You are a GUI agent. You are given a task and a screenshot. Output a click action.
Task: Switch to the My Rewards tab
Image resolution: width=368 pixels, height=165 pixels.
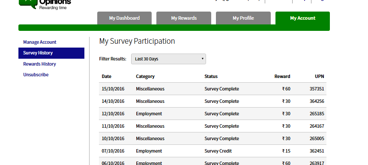click(x=184, y=18)
